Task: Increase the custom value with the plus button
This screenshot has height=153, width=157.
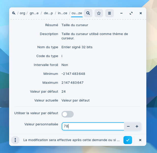Action: point(137,126)
